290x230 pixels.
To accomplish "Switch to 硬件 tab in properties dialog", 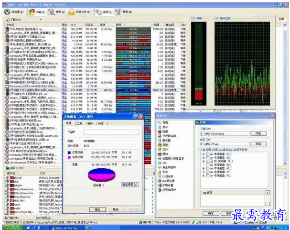I will point(90,123).
